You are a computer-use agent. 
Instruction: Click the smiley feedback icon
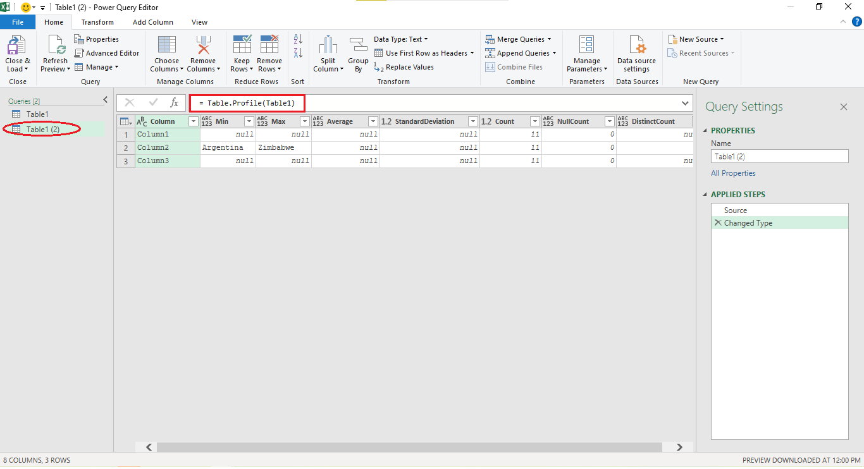click(26, 7)
